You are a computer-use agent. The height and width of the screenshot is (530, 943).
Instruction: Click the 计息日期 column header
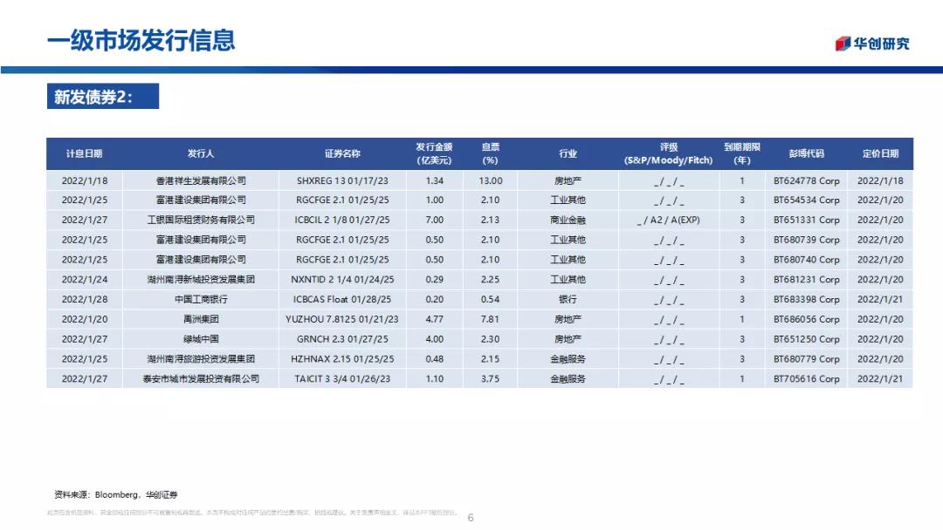pos(84,153)
